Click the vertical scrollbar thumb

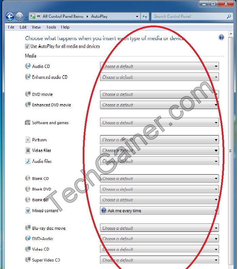coord(231,150)
